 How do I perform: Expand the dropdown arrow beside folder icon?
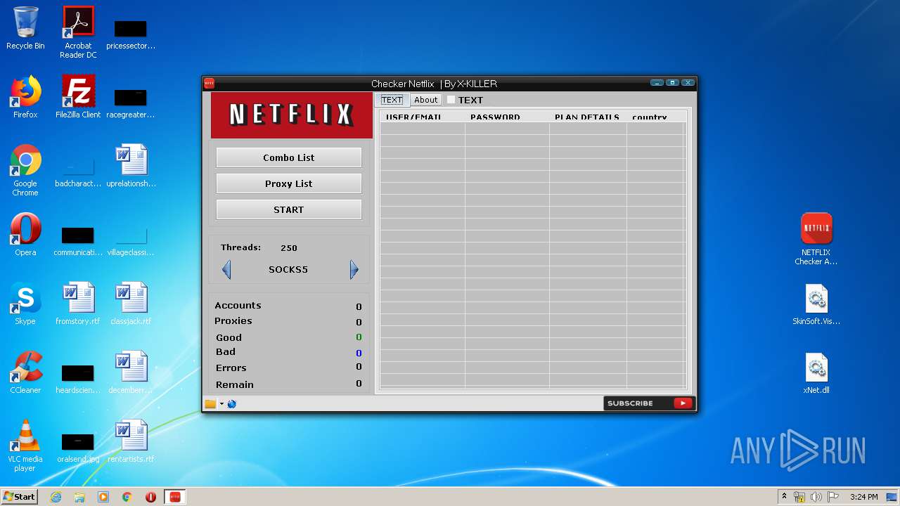(x=221, y=403)
